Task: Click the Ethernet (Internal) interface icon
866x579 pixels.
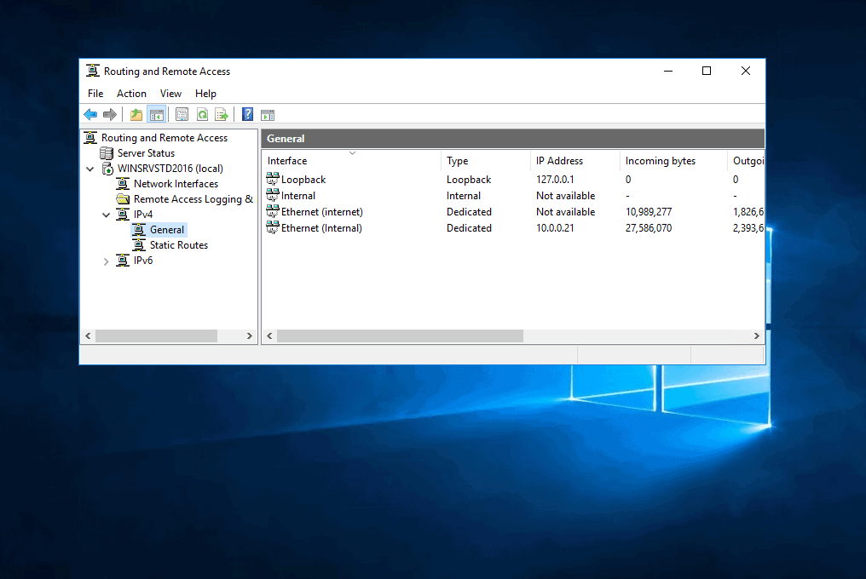Action: click(x=272, y=227)
